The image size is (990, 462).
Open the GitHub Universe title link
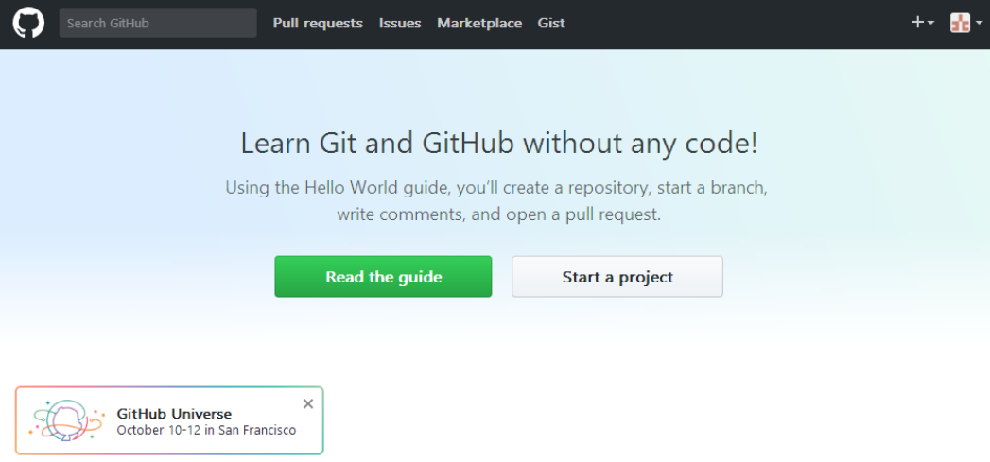click(x=174, y=414)
